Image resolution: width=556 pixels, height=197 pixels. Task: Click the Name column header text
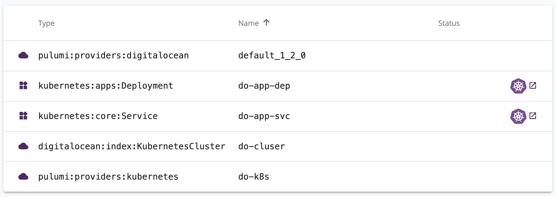point(248,23)
